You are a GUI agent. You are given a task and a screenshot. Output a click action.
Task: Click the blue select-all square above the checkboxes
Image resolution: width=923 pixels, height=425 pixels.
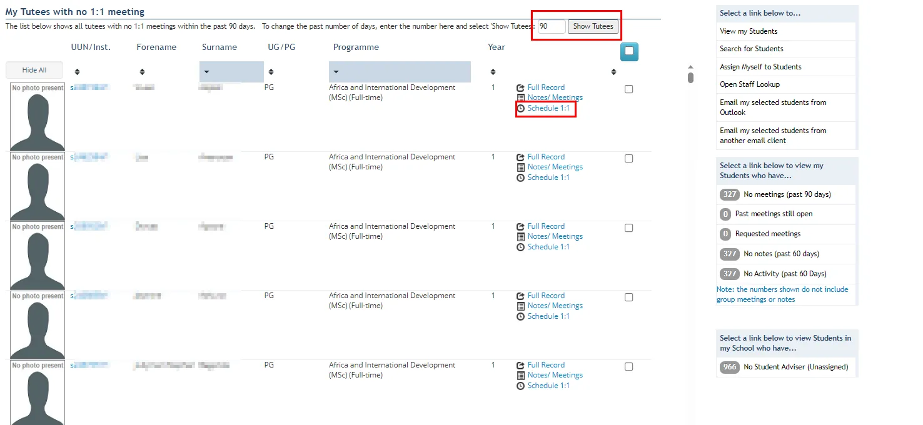[629, 51]
